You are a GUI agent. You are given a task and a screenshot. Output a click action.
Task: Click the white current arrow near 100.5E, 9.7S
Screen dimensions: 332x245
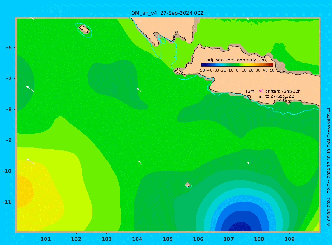tap(31, 161)
